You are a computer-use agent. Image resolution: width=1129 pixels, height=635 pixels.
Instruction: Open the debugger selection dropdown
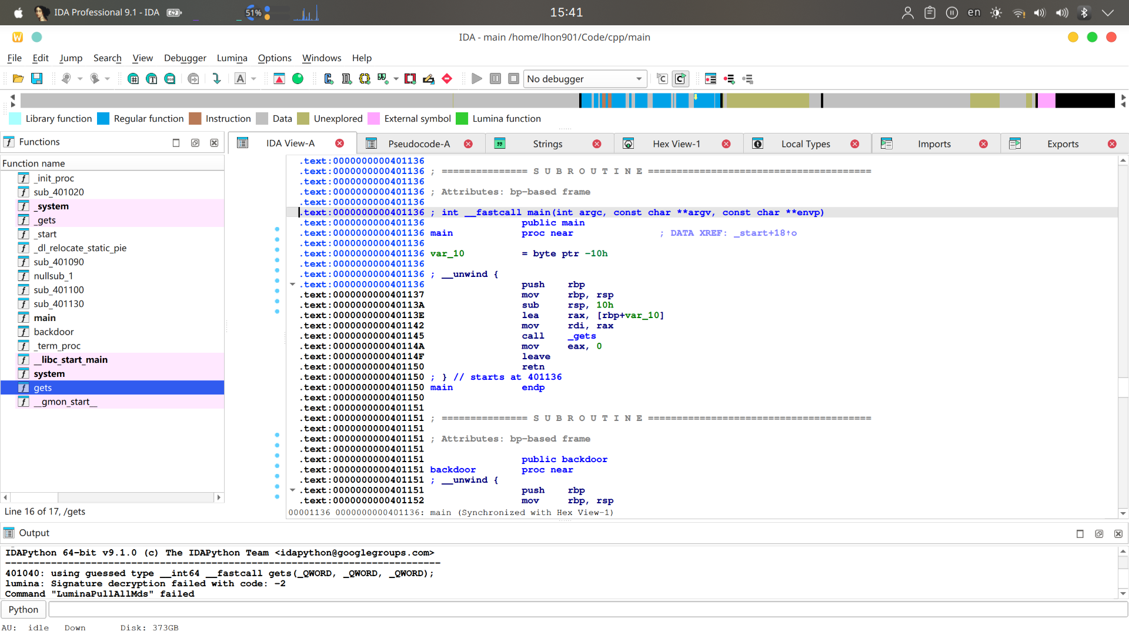pyautogui.click(x=639, y=79)
